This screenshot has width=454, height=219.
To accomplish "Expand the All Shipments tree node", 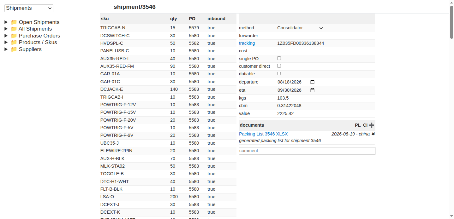I will [x=6, y=29].
